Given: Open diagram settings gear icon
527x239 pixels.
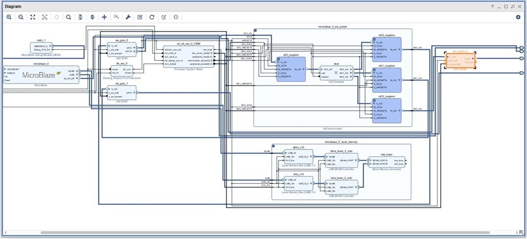Looking at the screenshot, I should (x=518, y=17).
